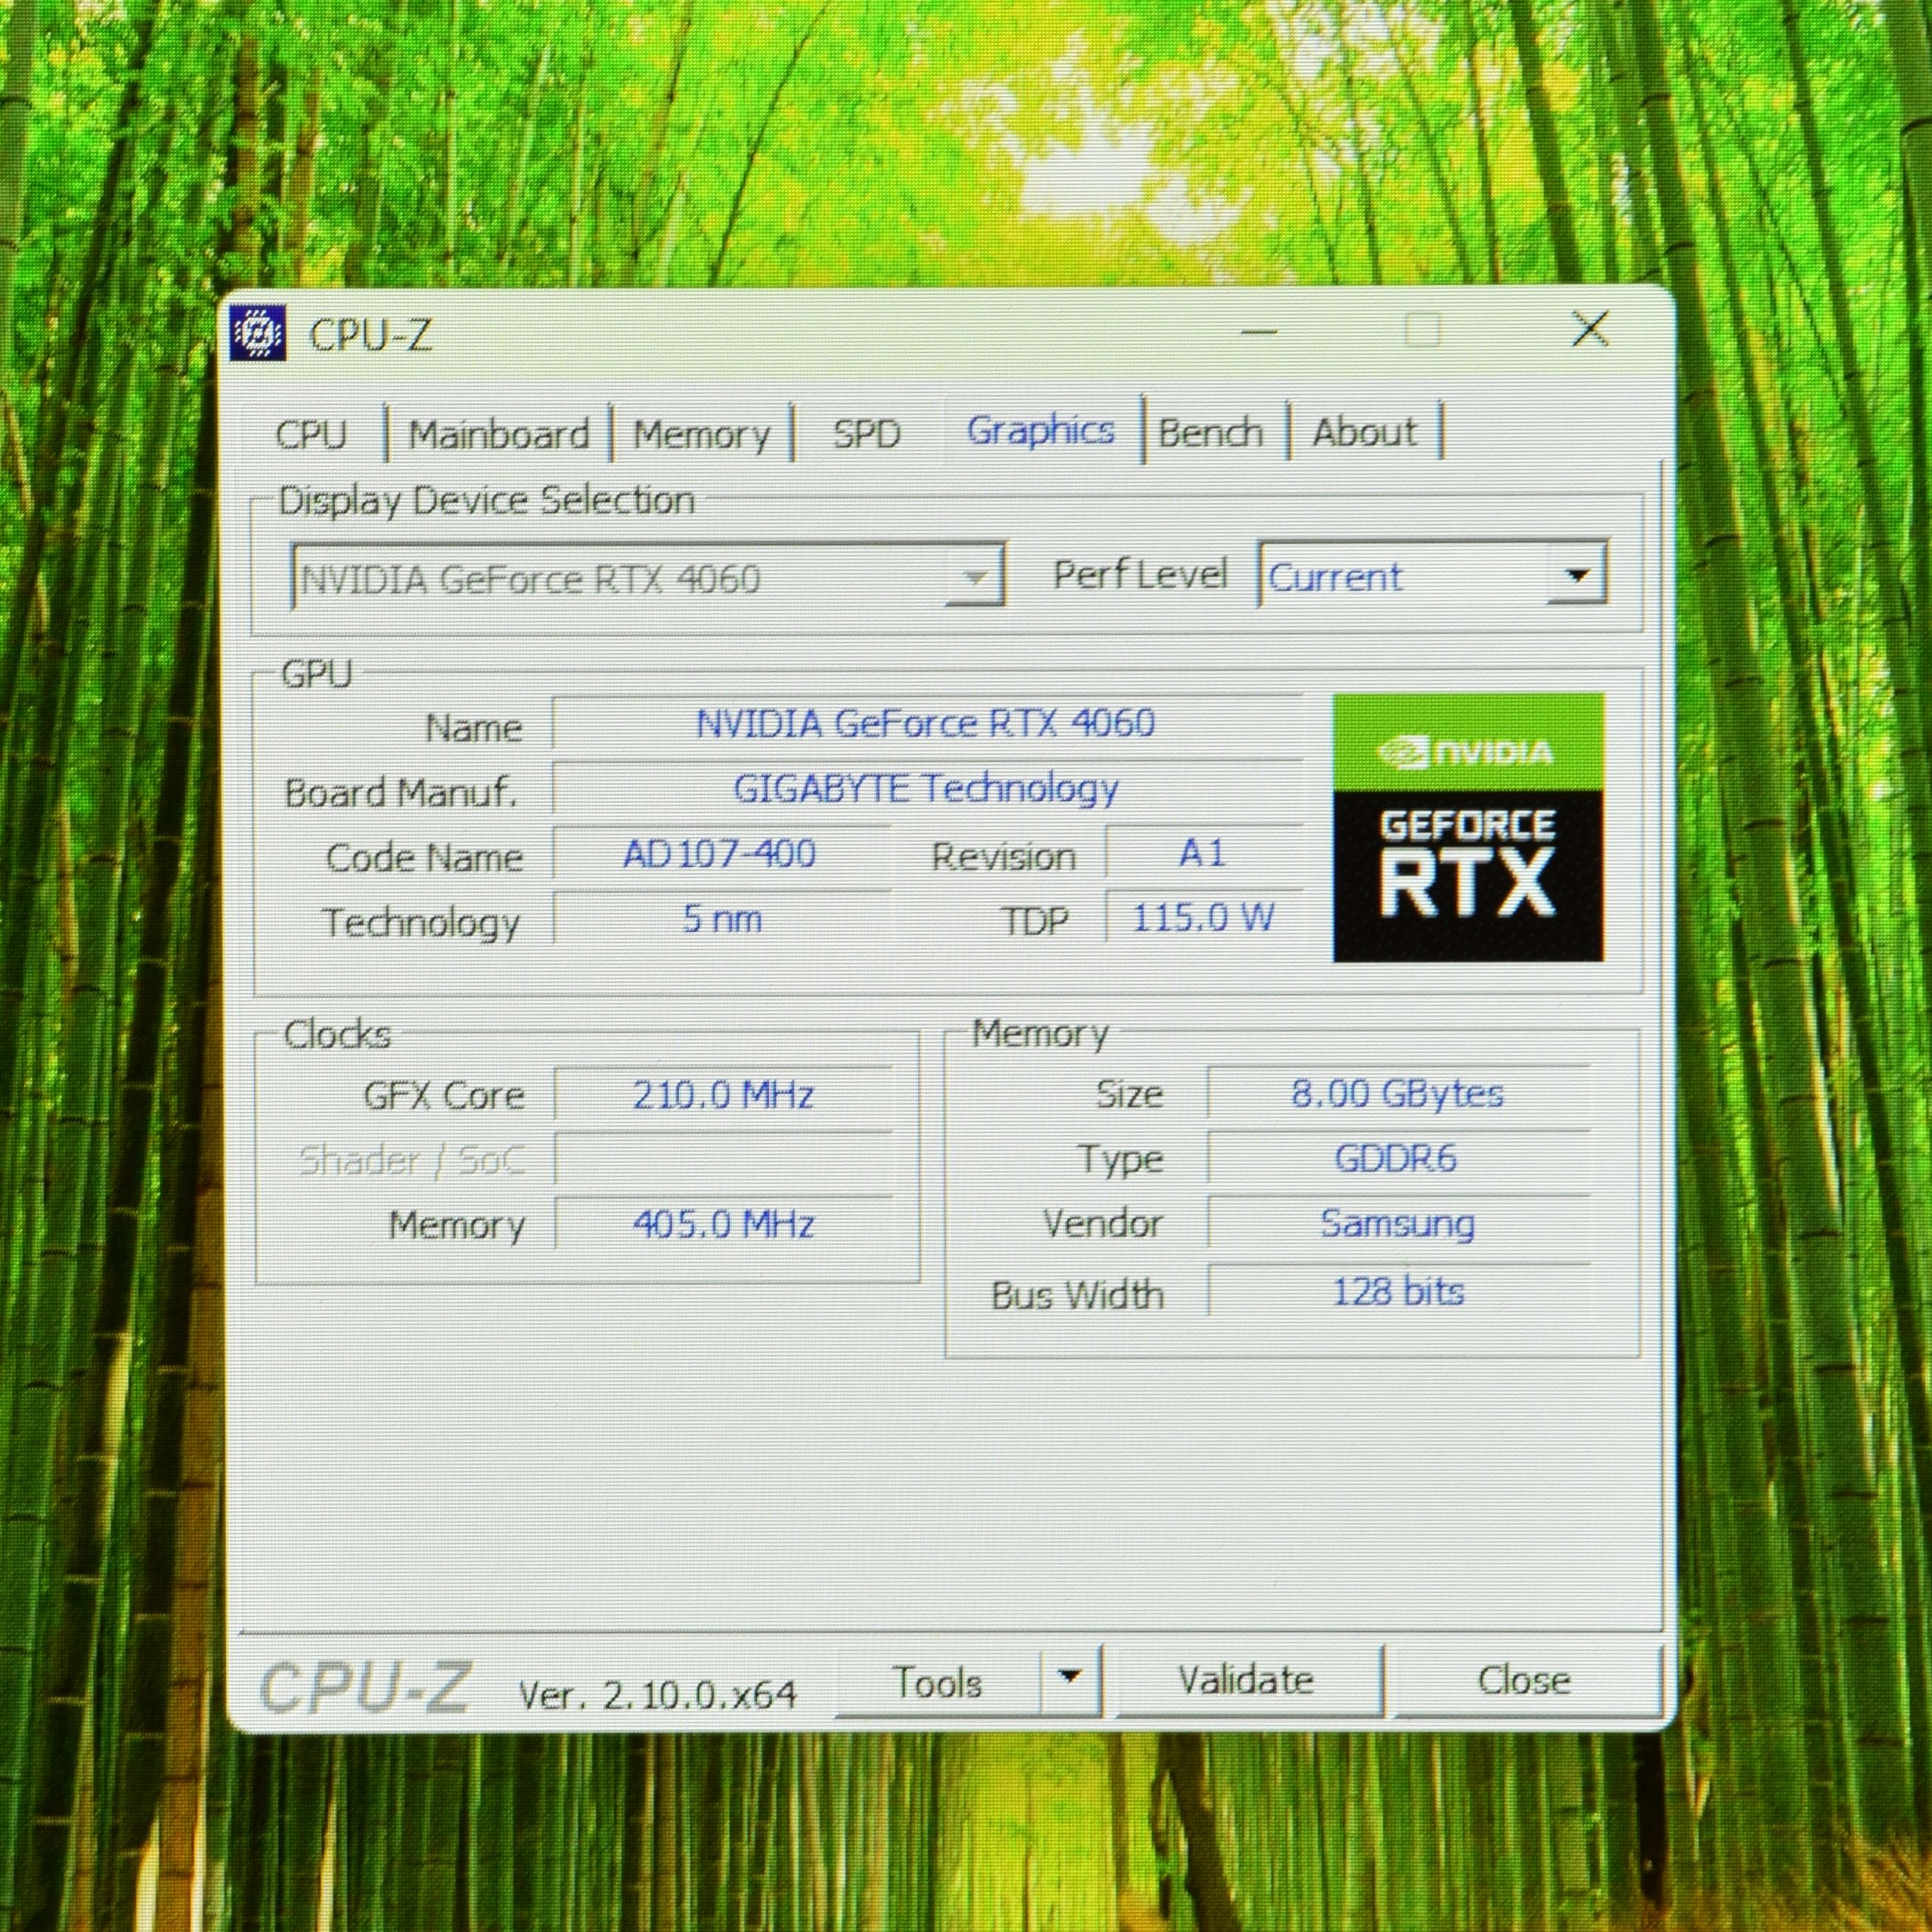The image size is (1932, 1932).
Task: Click the Samsung memory vendor value
Action: (1397, 1224)
